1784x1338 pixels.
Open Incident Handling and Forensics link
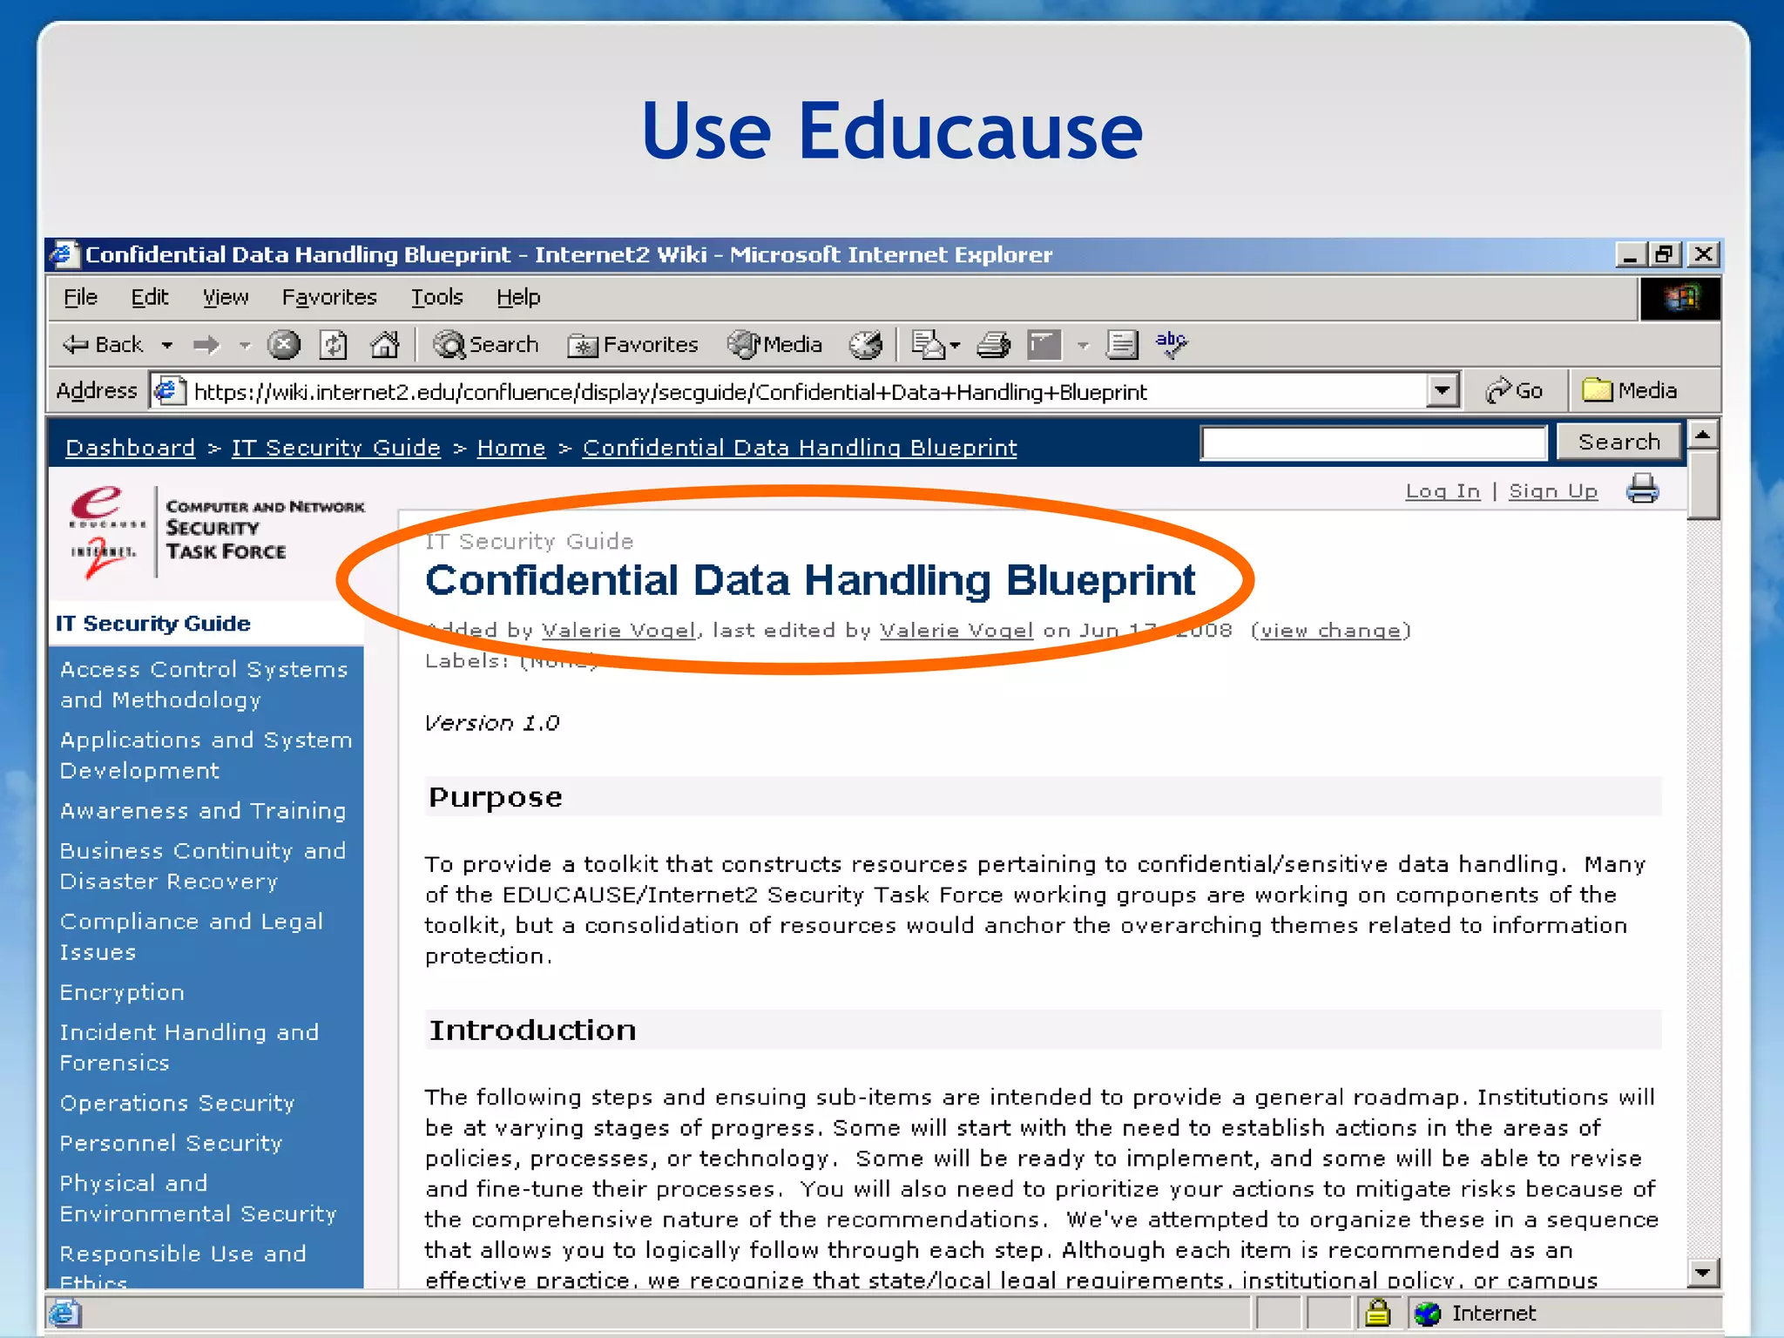tap(190, 1047)
